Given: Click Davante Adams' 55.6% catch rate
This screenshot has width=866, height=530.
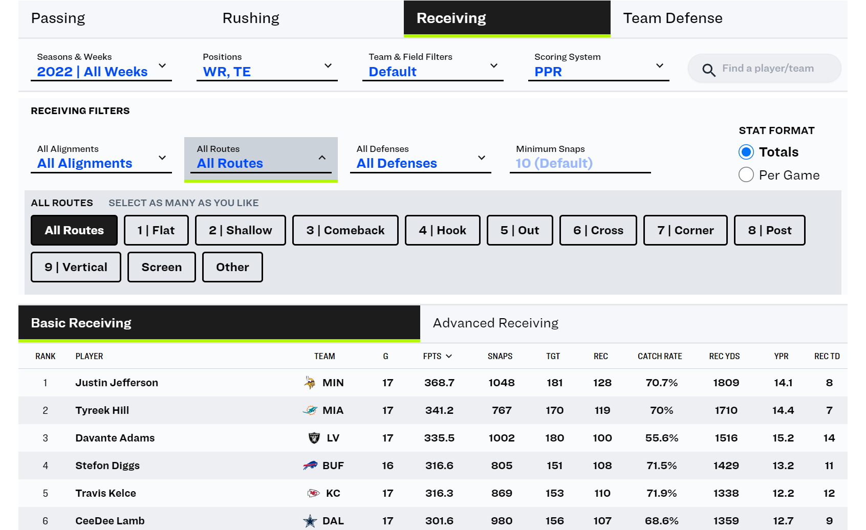Looking at the screenshot, I should pyautogui.click(x=662, y=438).
